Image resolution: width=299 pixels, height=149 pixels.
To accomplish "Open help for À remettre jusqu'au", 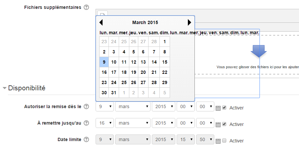I will coord(86,123).
